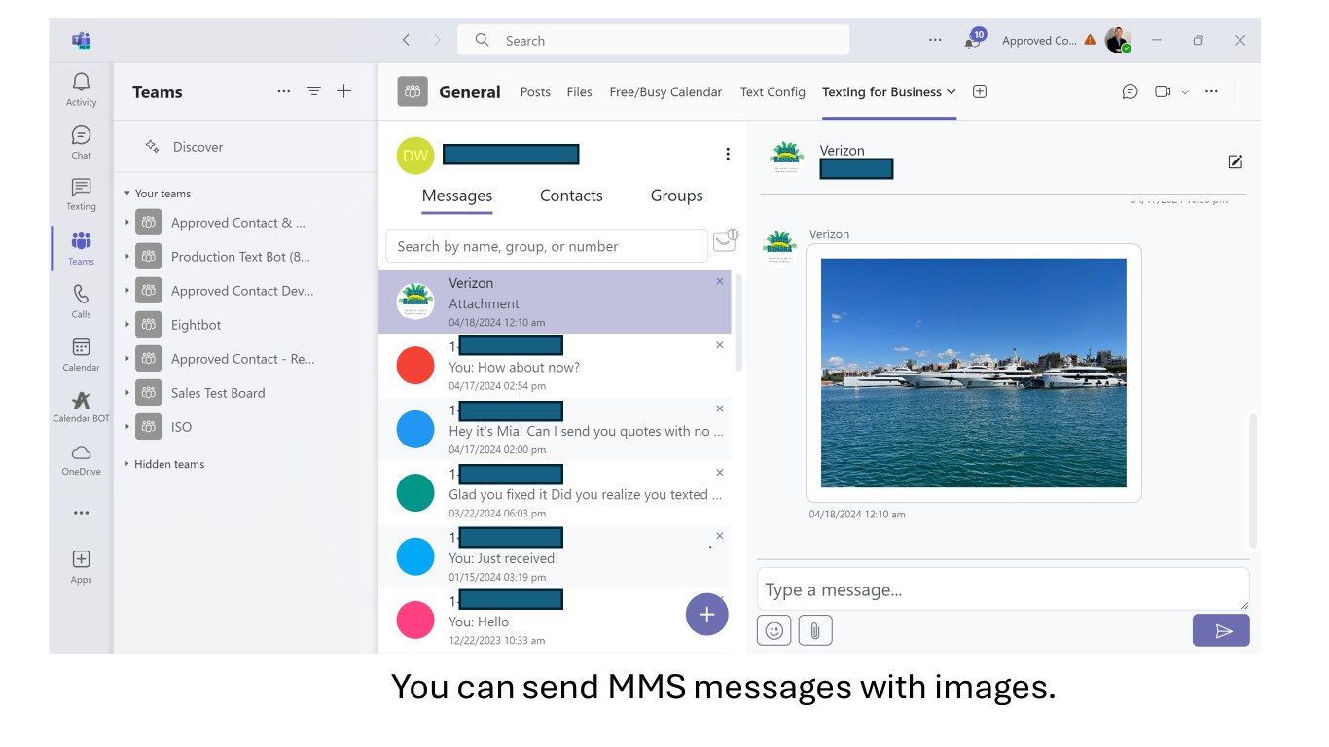Viewport: 1329px width, 747px height.
Task: Open the channel conversation pane
Action: click(1130, 91)
